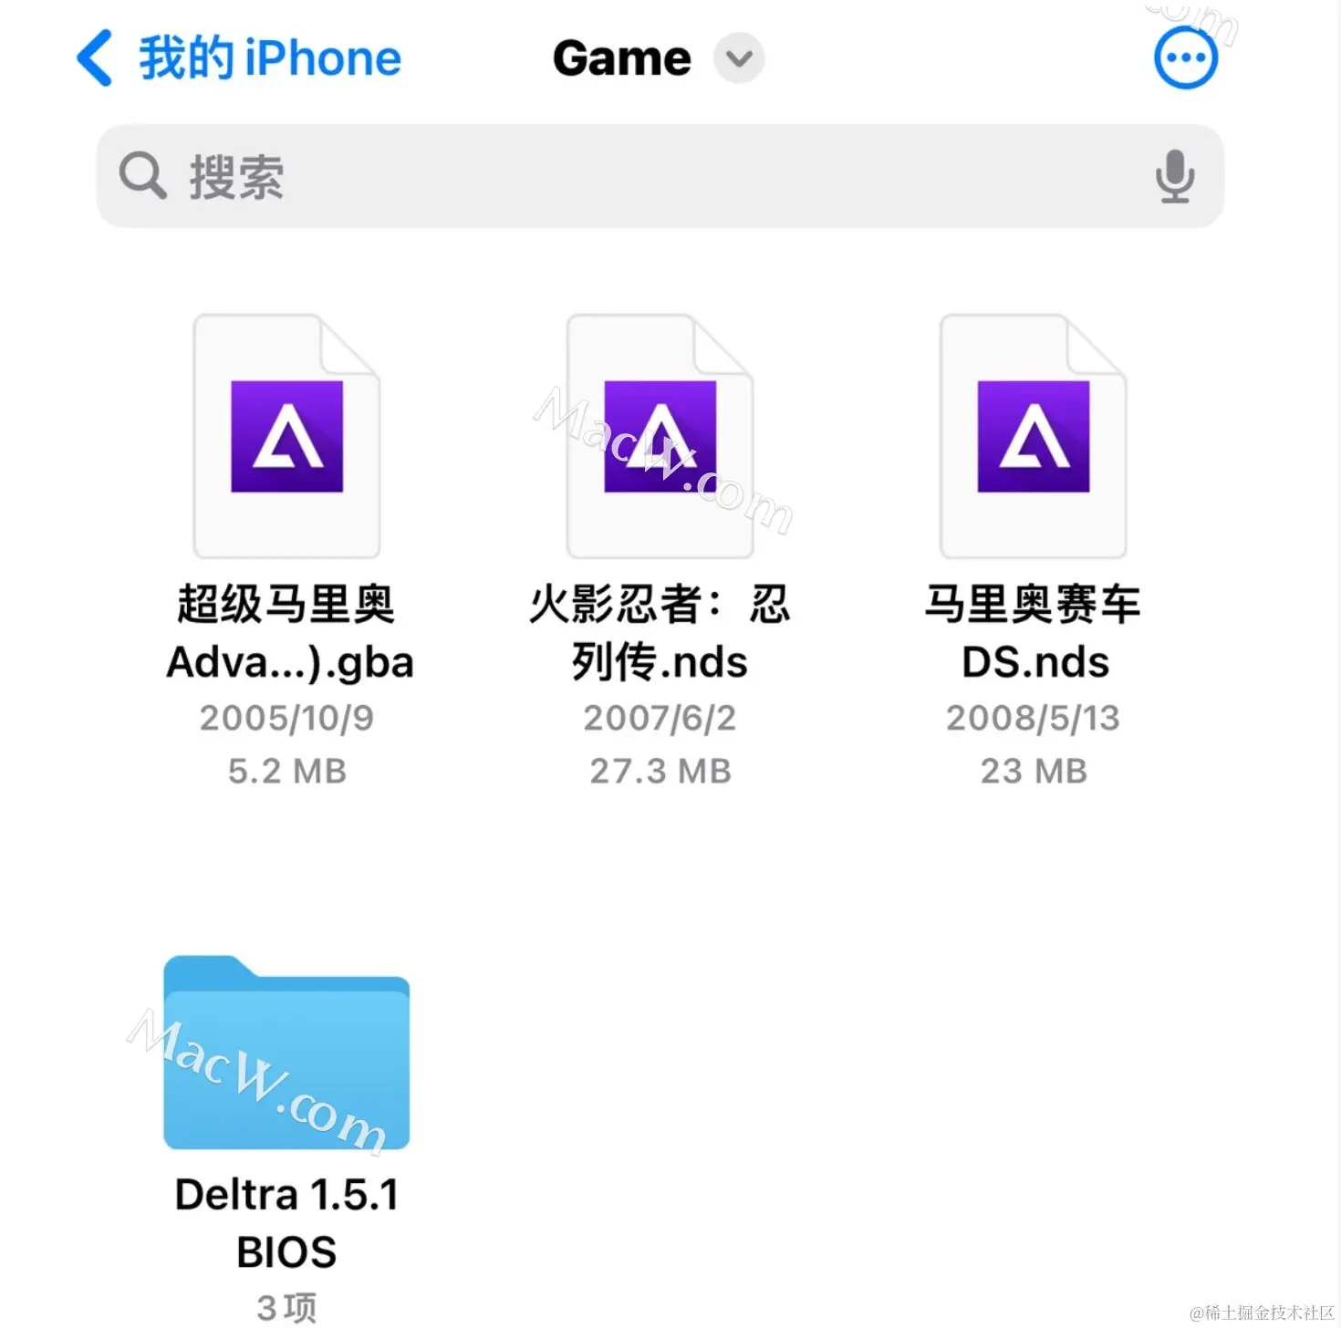Tap the blue back chevron arrow
1341x1328 pixels.
pos(95,58)
